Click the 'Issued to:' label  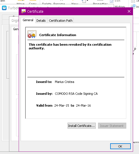[44, 82]
